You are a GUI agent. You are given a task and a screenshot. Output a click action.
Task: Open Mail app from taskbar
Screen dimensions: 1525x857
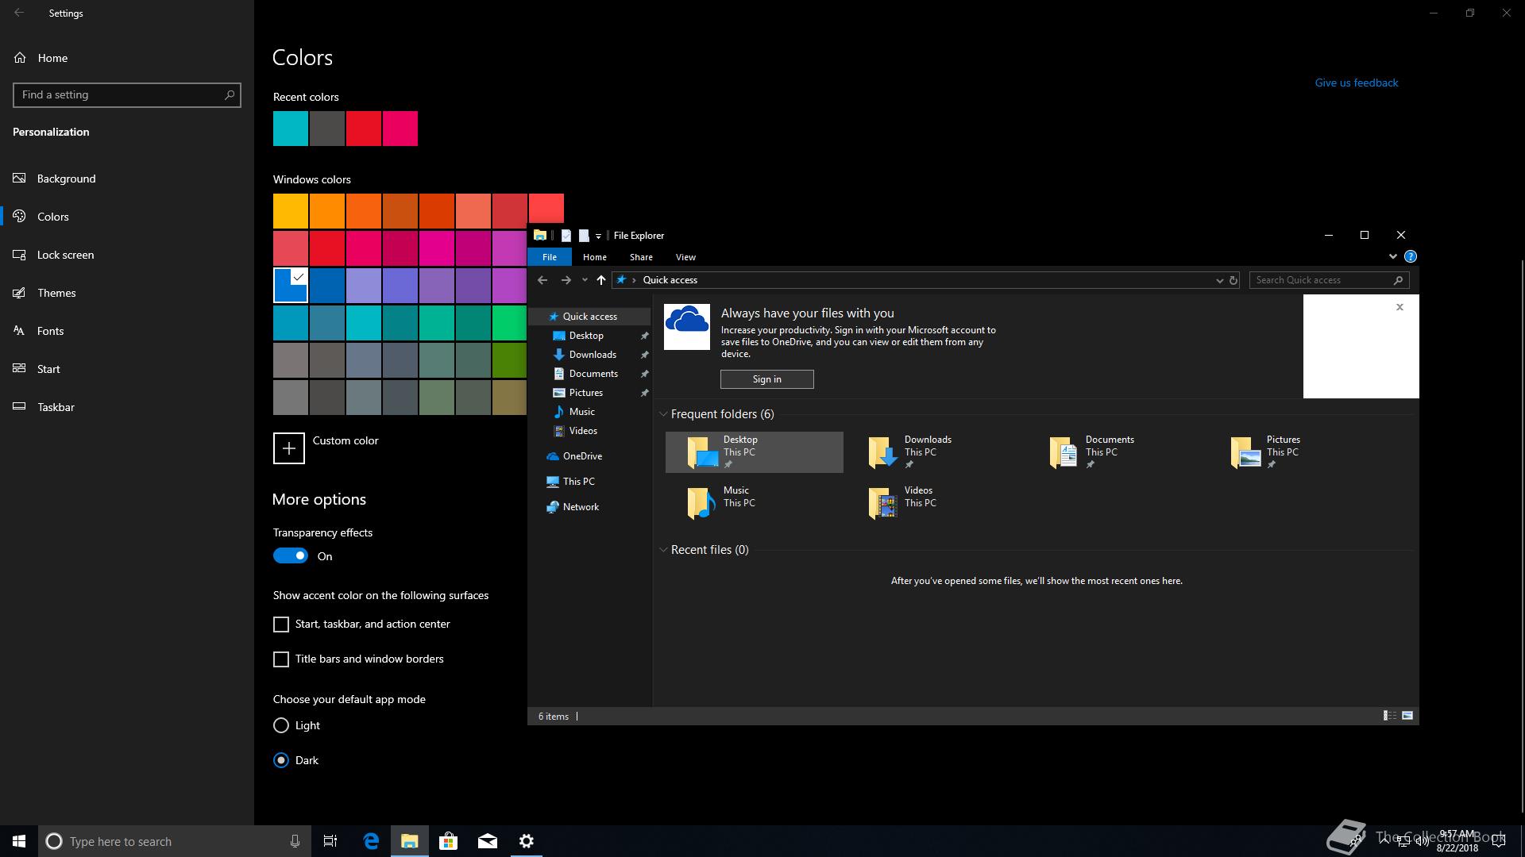(x=488, y=841)
